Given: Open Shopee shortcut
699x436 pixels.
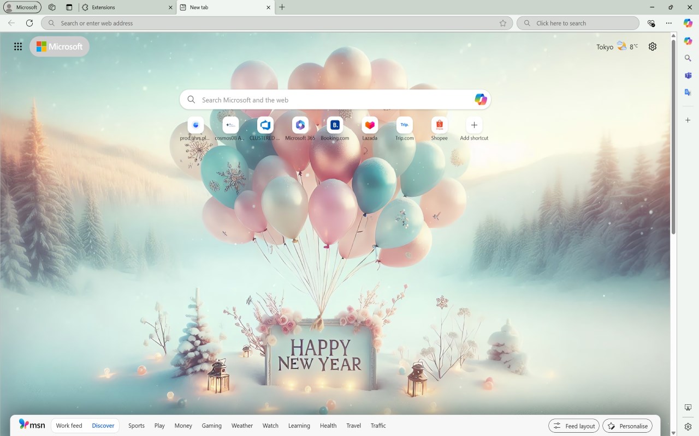Looking at the screenshot, I should (x=439, y=129).
